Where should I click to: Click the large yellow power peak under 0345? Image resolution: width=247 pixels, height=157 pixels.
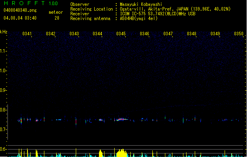pyautogui.click(x=122, y=153)
